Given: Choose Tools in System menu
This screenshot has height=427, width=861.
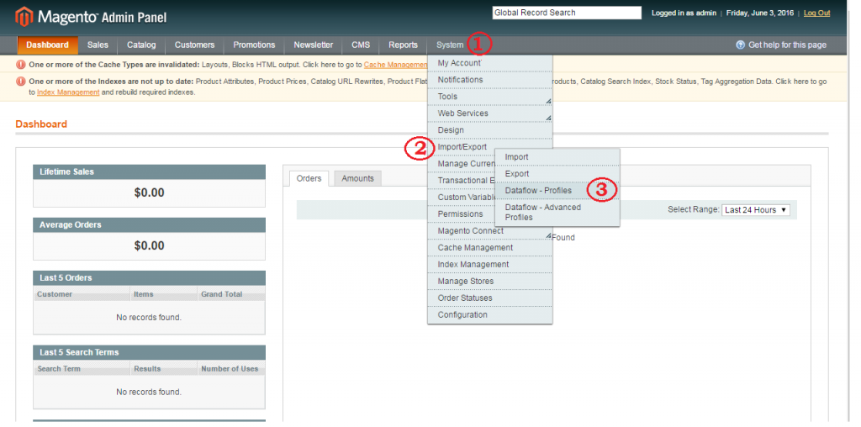Looking at the screenshot, I should 490,97.
